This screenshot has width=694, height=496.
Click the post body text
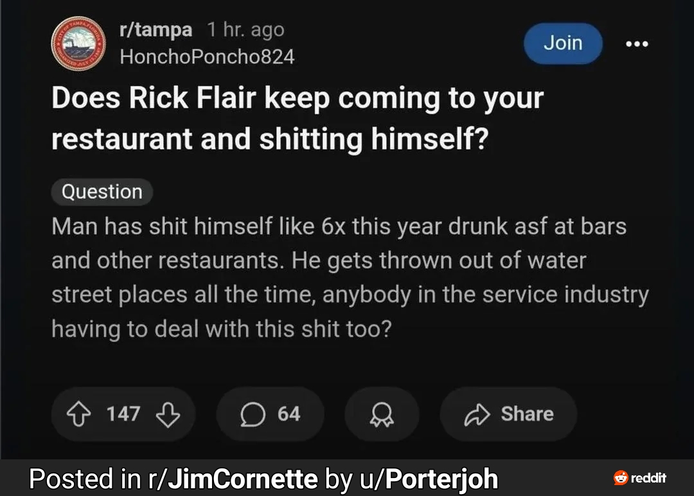[x=350, y=277]
